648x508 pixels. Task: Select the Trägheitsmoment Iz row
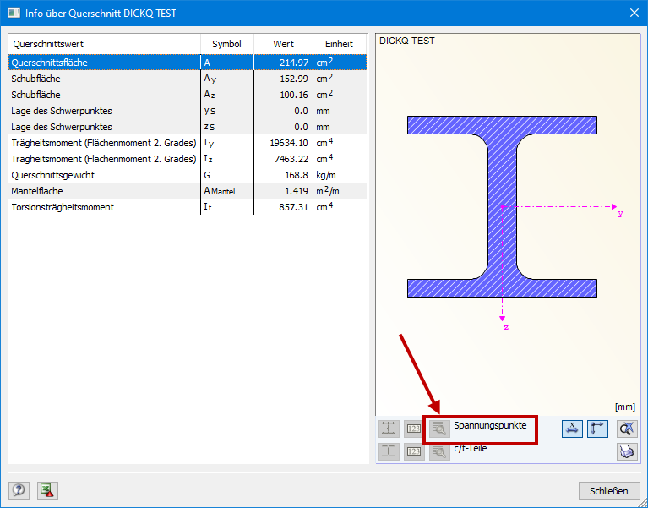[188, 159]
